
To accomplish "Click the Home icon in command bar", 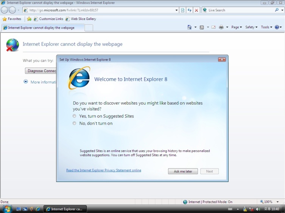I will pos(189,27).
